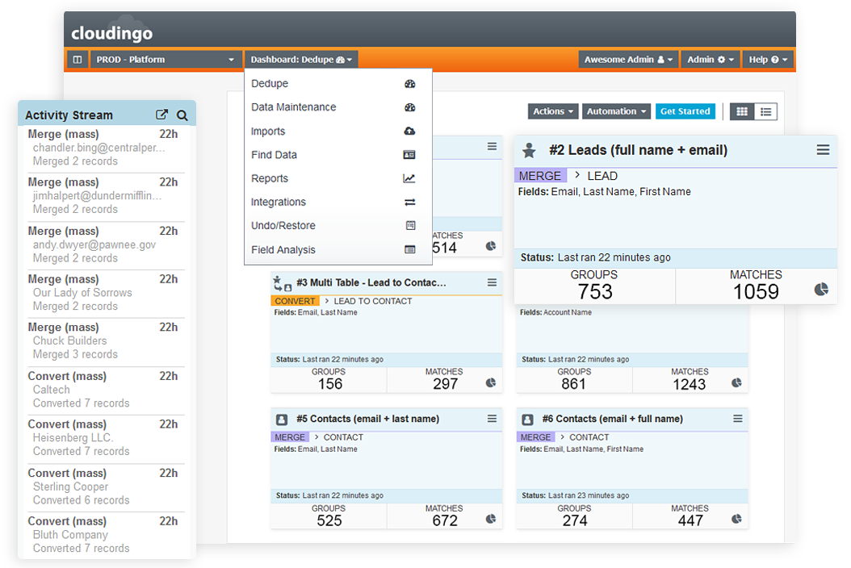Open hamburger menu on #3 Multi Table card
The image size is (851, 568).
coord(492,282)
